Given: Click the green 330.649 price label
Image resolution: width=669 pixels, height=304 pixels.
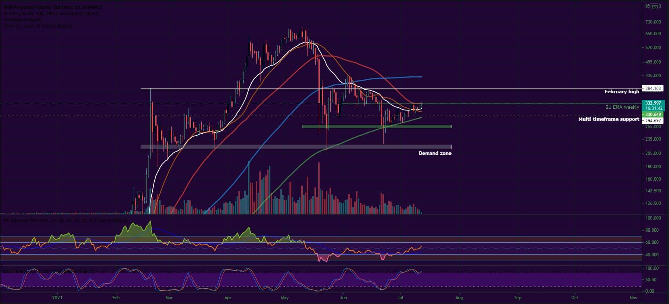Looking at the screenshot, I should tap(652, 115).
